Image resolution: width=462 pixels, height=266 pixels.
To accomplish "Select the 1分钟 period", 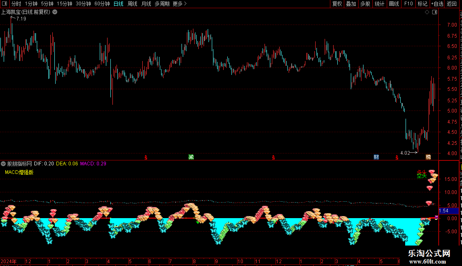I will (x=31, y=4).
